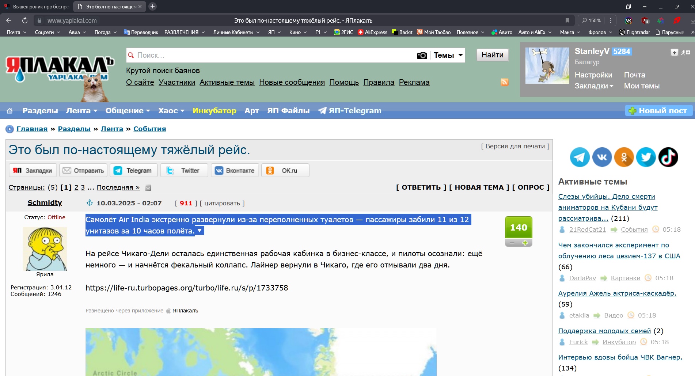Click the home icon in blue navigation bar
Image resolution: width=695 pixels, height=376 pixels.
[x=10, y=111]
